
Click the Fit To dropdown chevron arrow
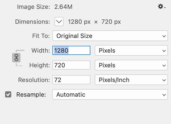tap(164, 36)
